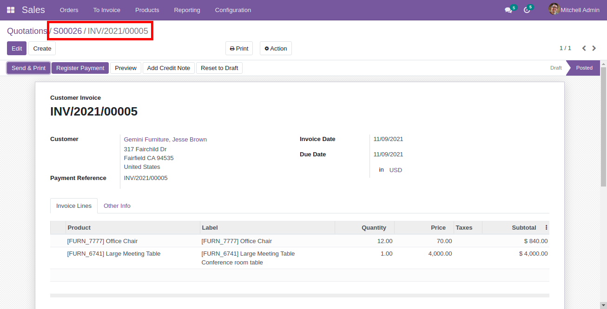The width and height of the screenshot is (607, 309).
Task: Open the To Invoice menu
Action: [x=106, y=10]
